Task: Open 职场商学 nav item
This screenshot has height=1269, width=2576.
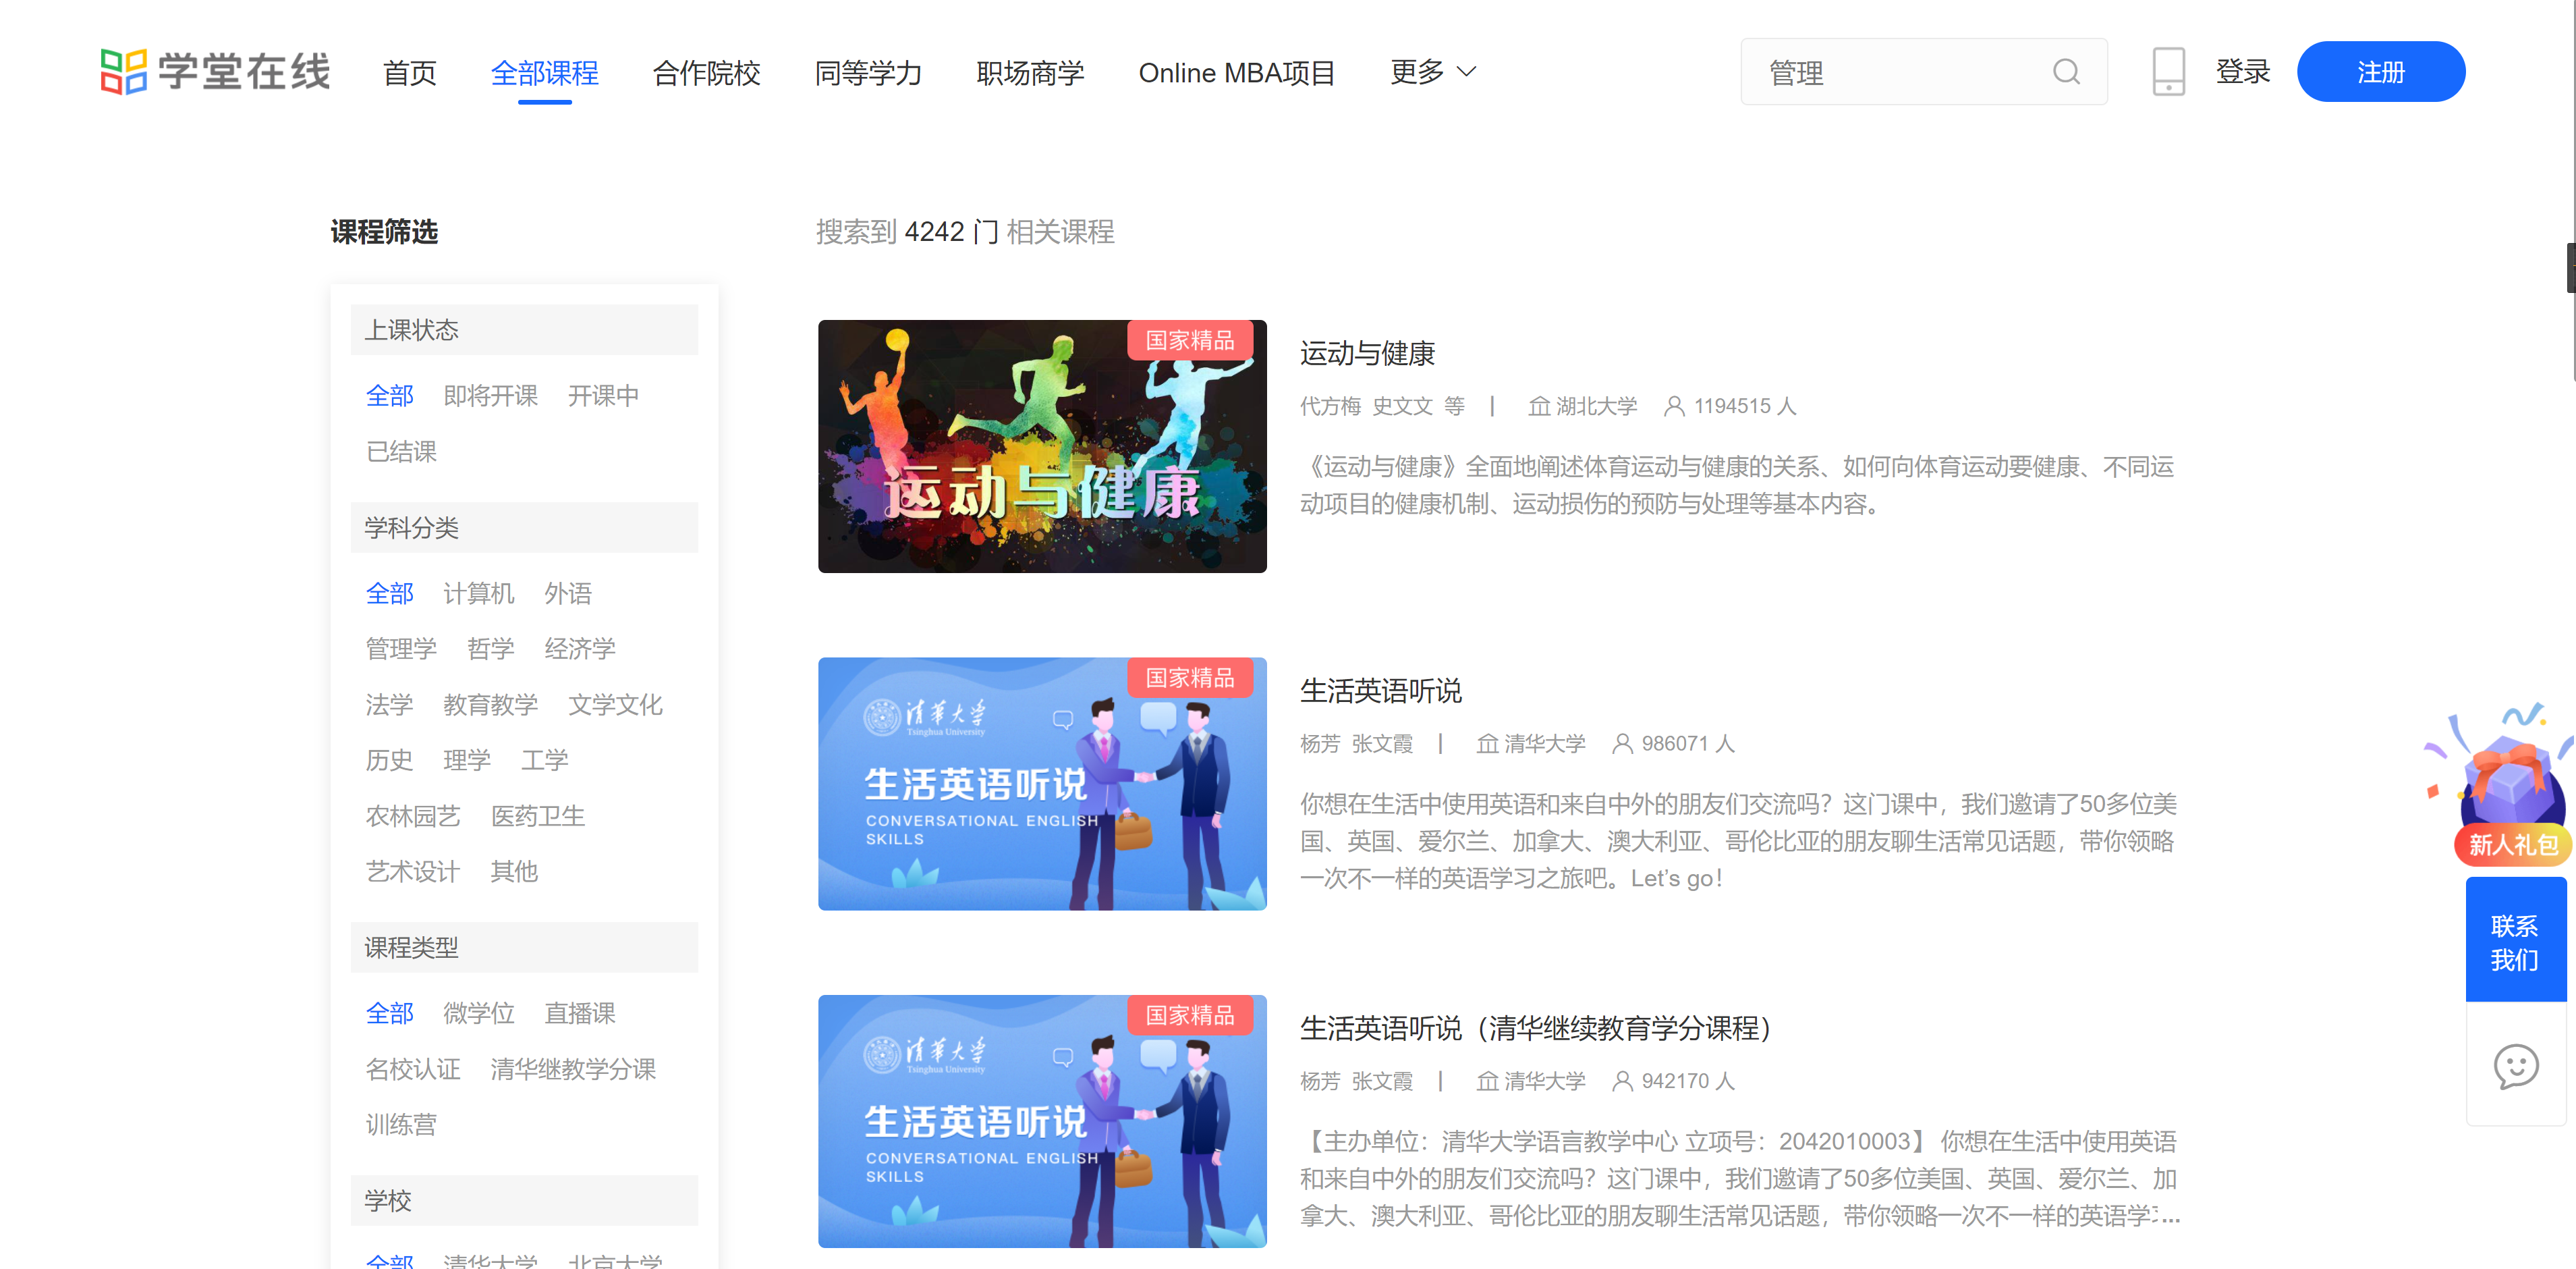Action: 1030,73
